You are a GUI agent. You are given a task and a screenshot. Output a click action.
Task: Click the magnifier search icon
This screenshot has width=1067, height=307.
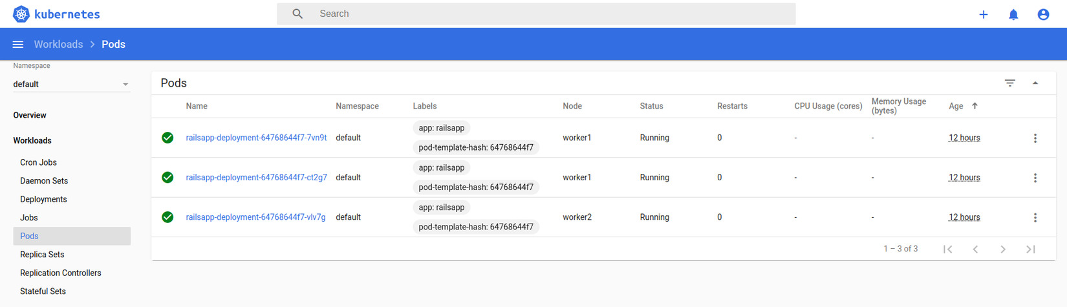[297, 14]
